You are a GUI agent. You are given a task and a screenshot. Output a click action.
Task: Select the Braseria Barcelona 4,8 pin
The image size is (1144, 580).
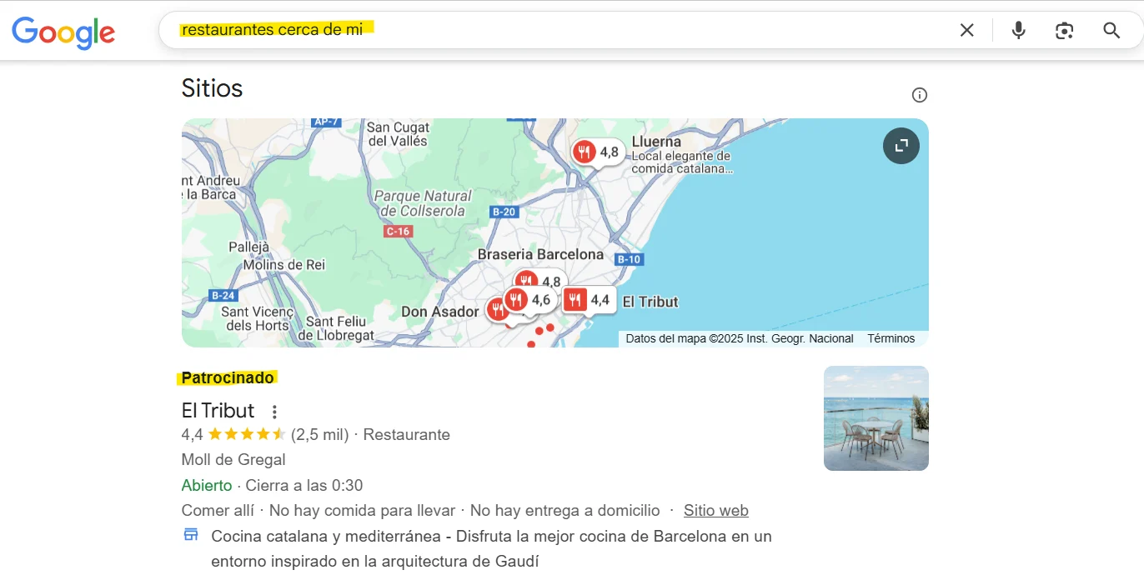(541, 279)
